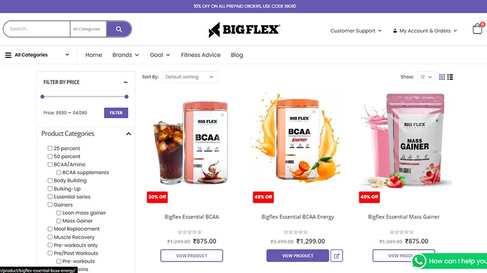487x273 pixels.
Task: Open the Brands menu
Action: [x=125, y=55]
